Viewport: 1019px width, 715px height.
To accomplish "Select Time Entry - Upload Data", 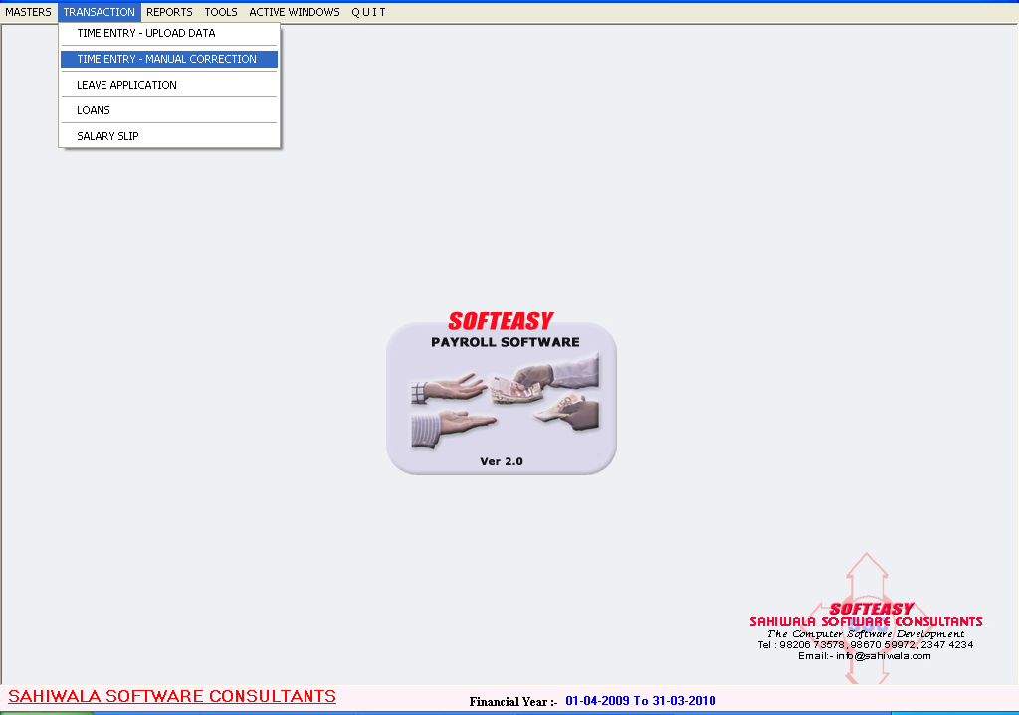I will (x=146, y=33).
